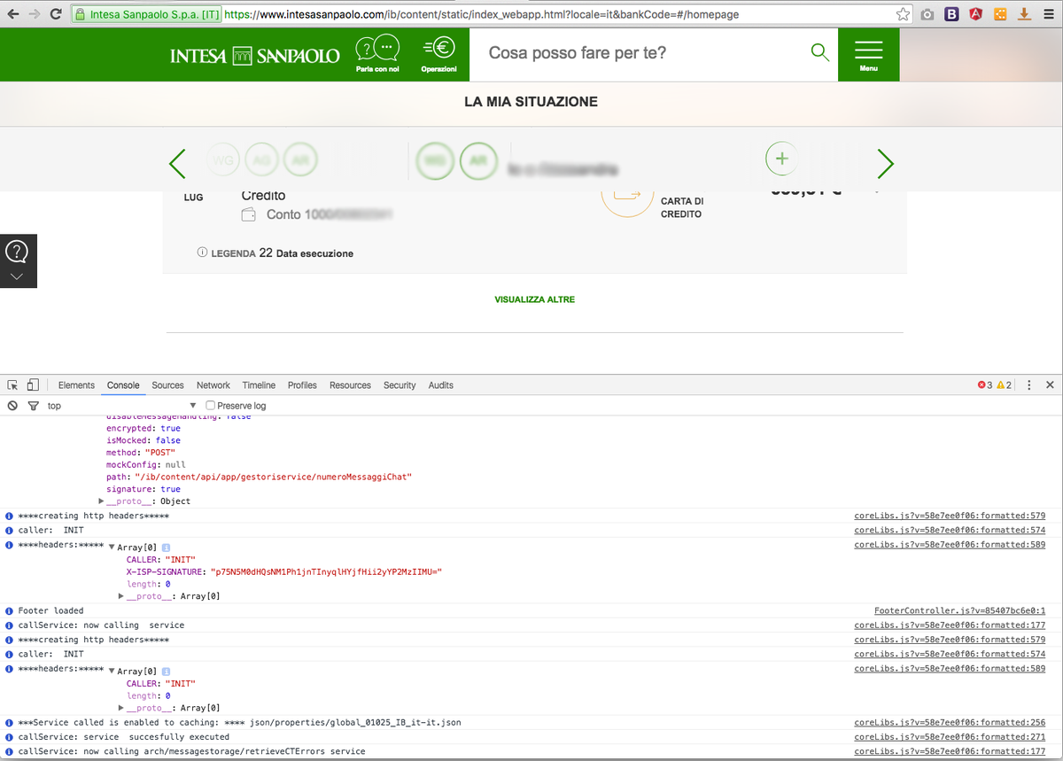Open the FooterController.js source link

tap(960, 610)
